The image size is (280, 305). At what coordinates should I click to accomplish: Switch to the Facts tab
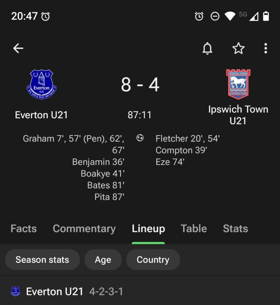[24, 228]
